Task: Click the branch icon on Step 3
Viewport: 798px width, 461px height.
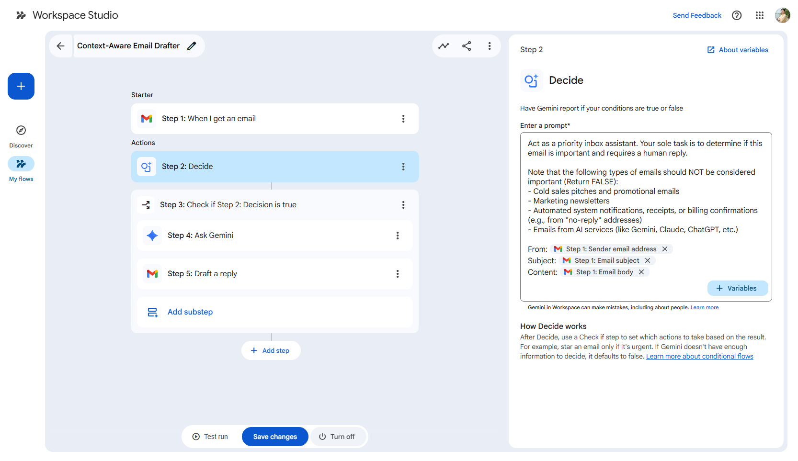Action: pyautogui.click(x=146, y=205)
